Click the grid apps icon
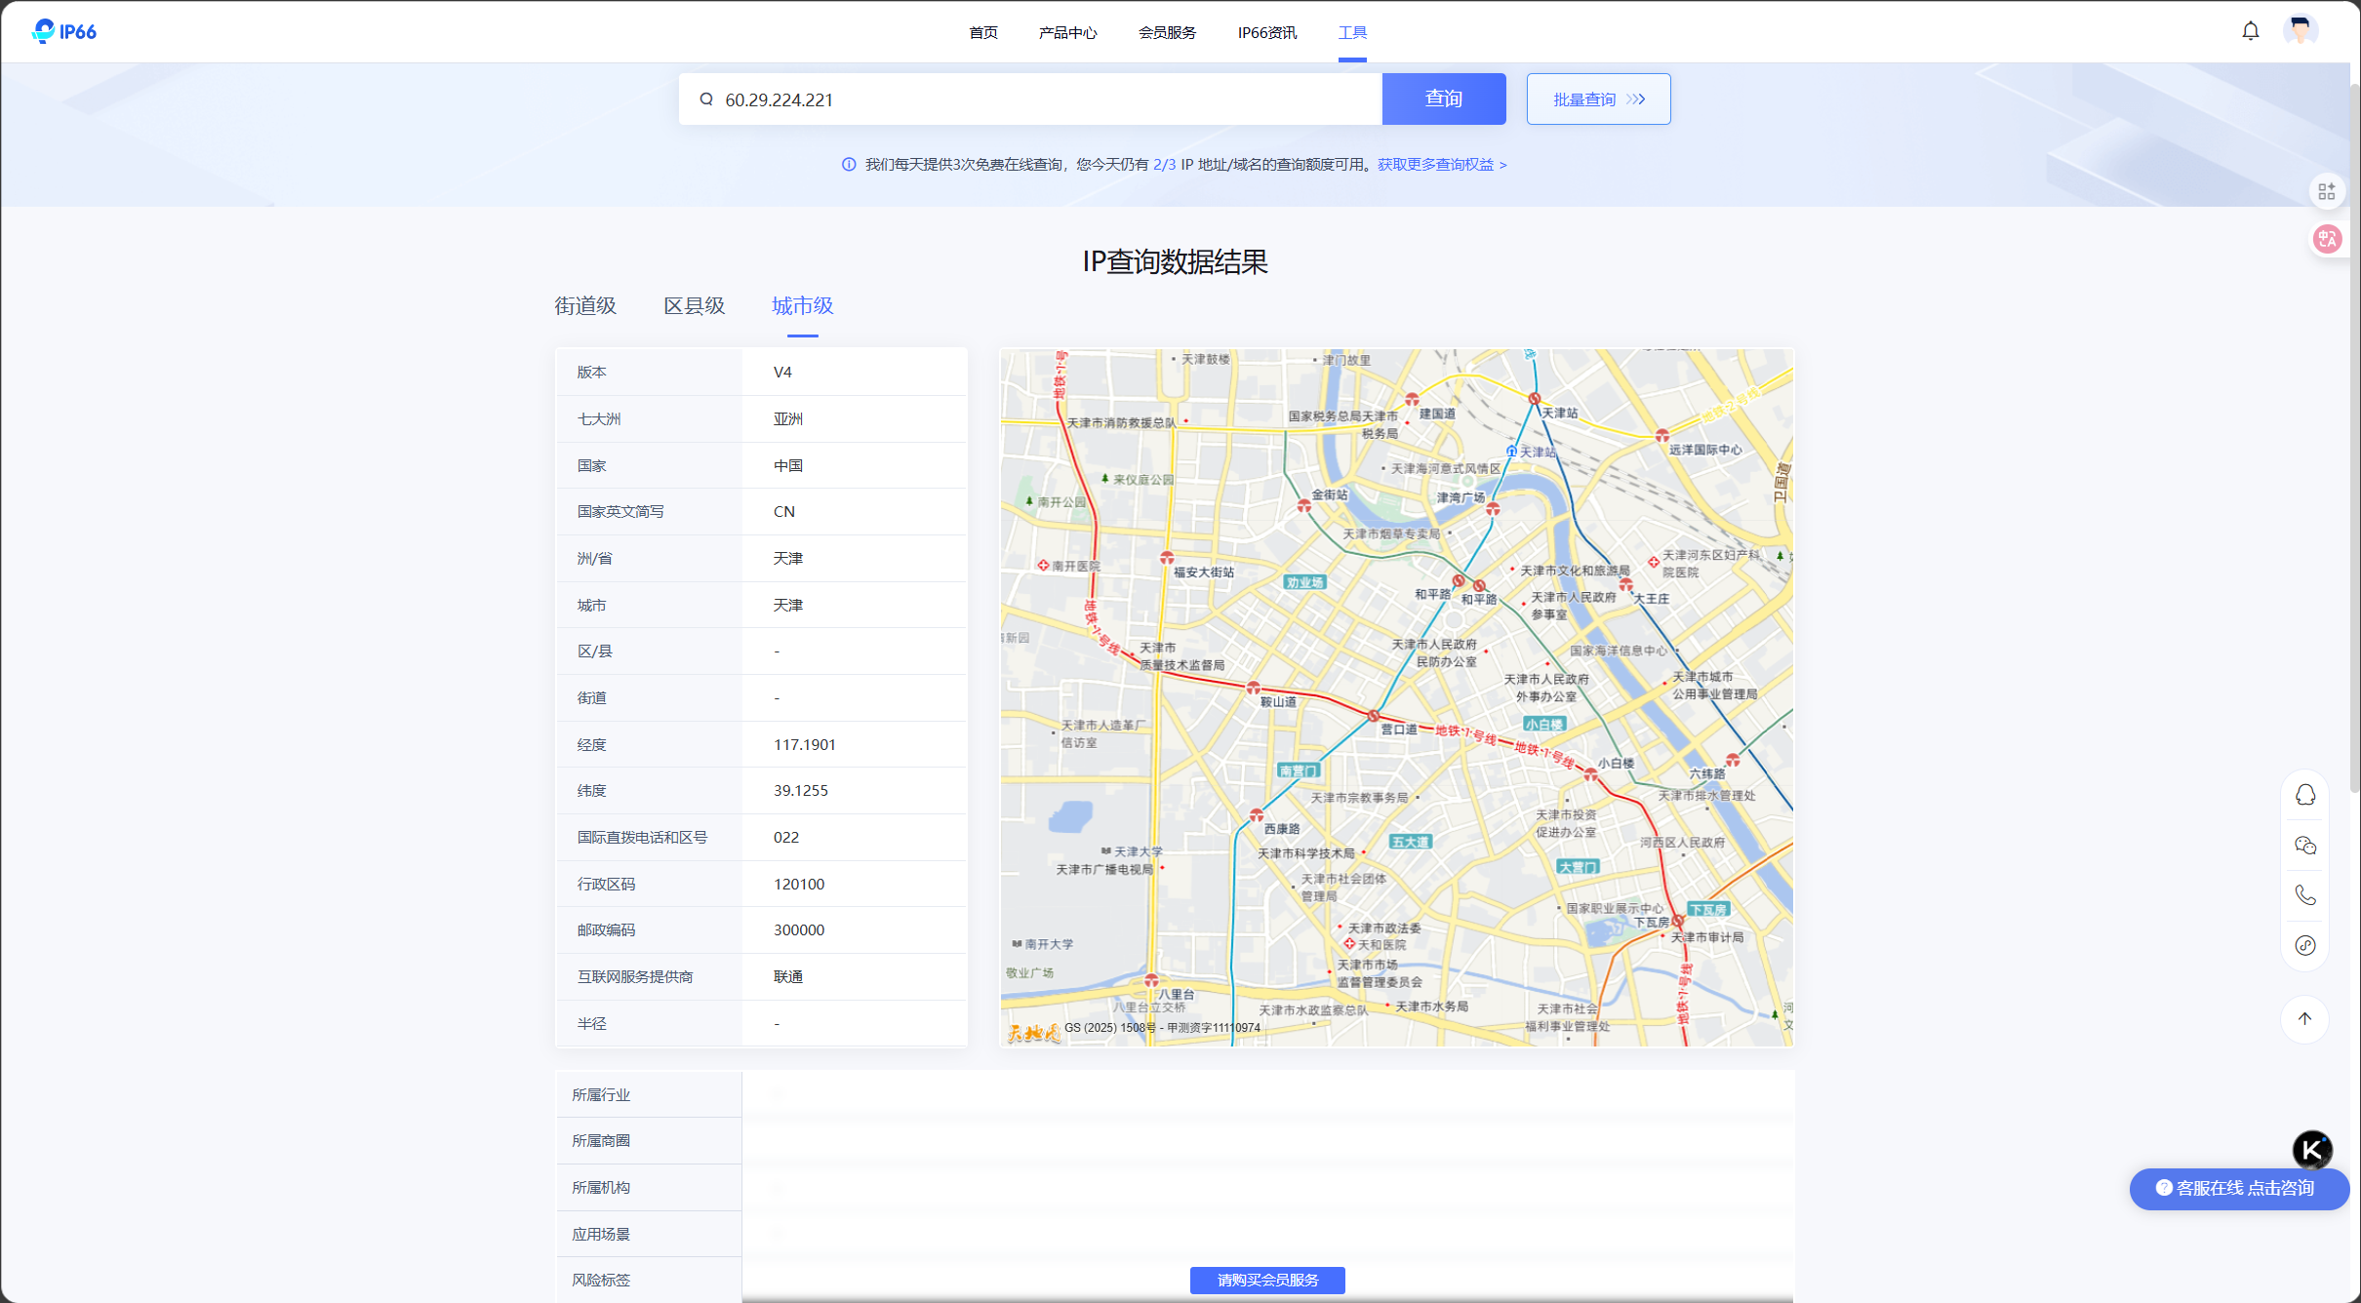 2327,191
